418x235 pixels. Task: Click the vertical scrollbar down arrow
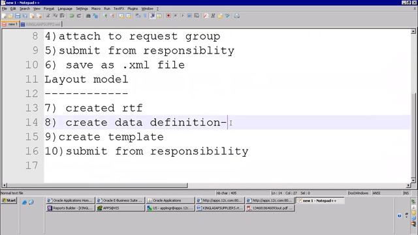click(413, 180)
